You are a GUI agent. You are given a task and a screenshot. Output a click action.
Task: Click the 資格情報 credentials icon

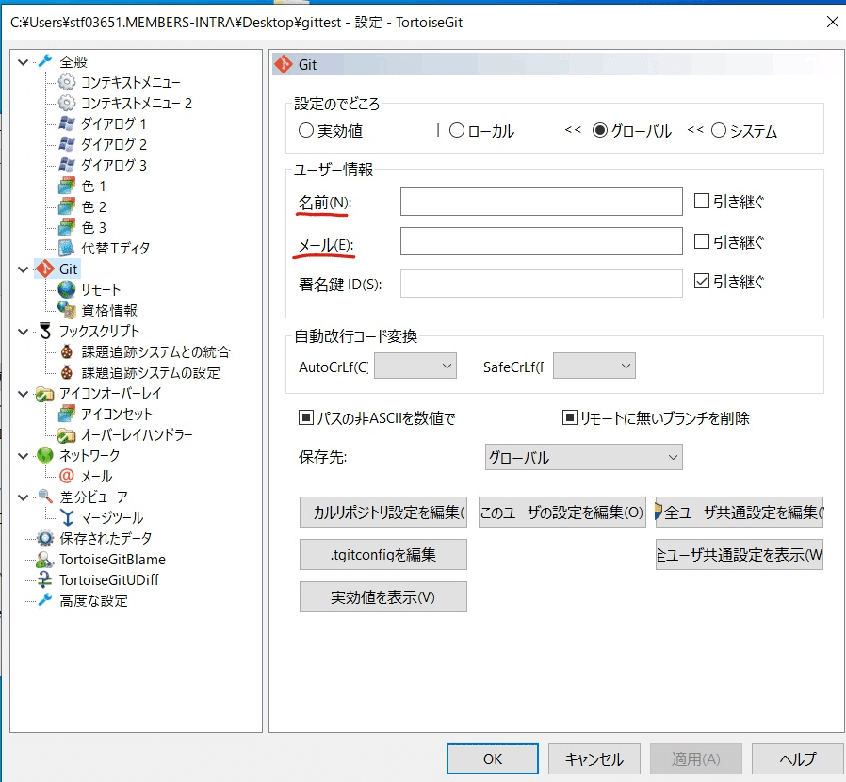pyautogui.click(x=66, y=310)
